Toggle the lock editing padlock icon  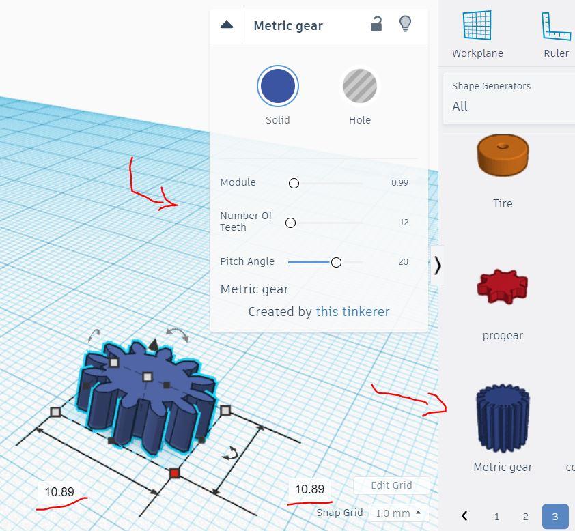point(376,24)
